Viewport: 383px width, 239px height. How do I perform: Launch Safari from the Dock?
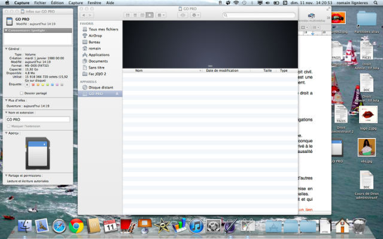[59, 226]
